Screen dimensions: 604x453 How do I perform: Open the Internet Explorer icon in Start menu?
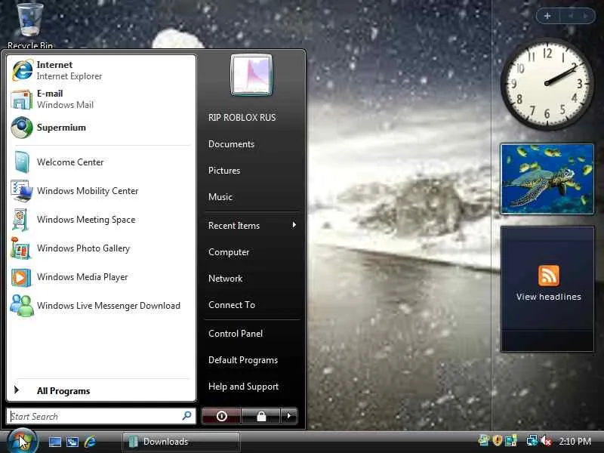pos(22,70)
